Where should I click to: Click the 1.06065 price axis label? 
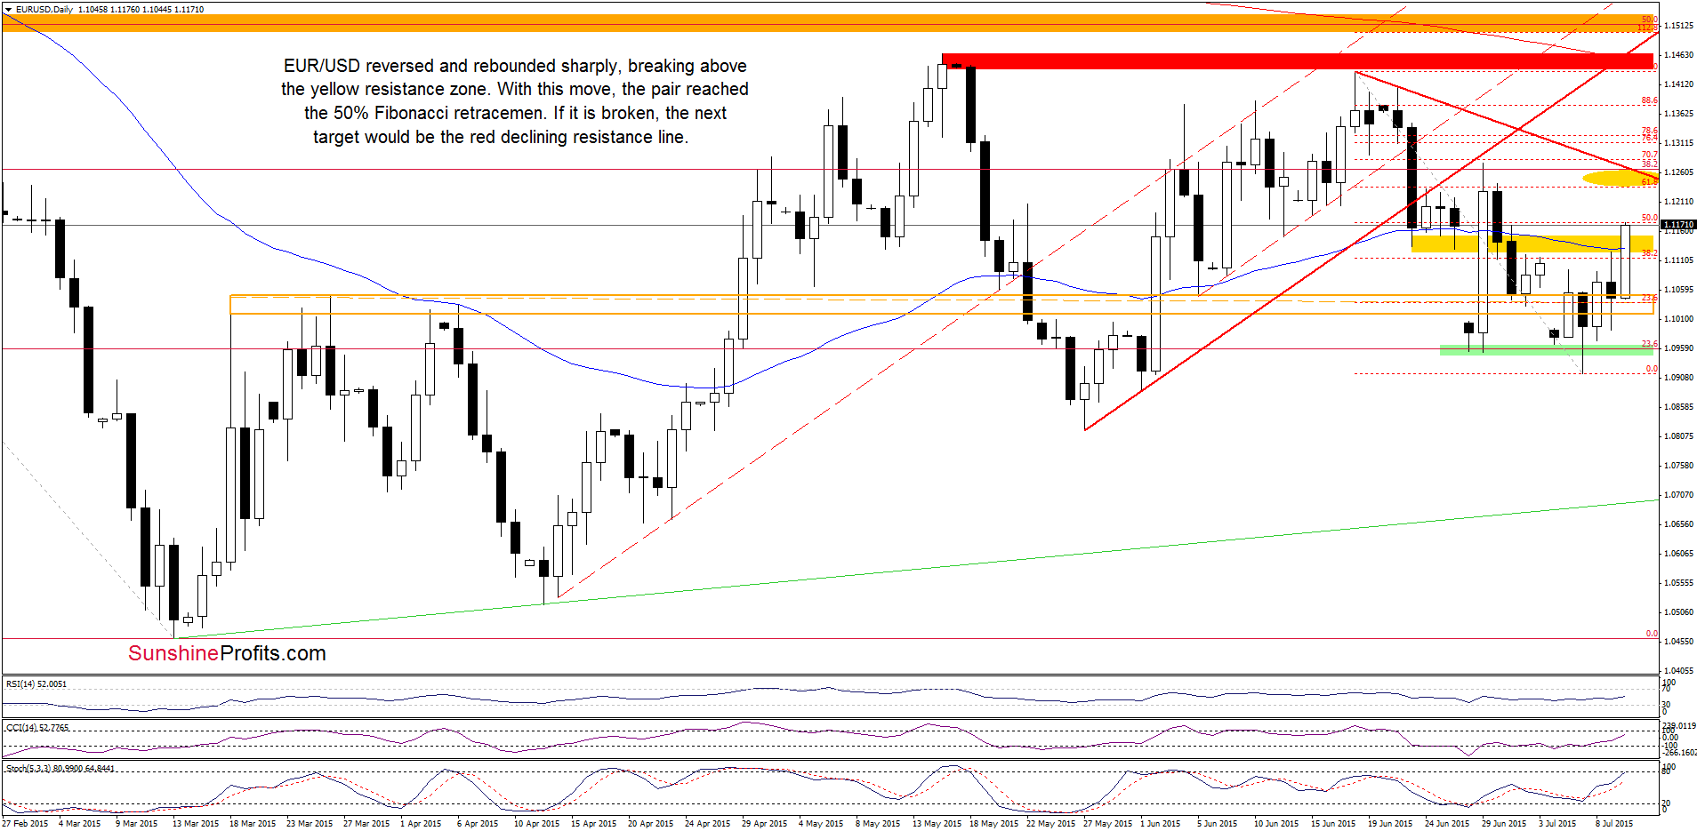(1678, 554)
